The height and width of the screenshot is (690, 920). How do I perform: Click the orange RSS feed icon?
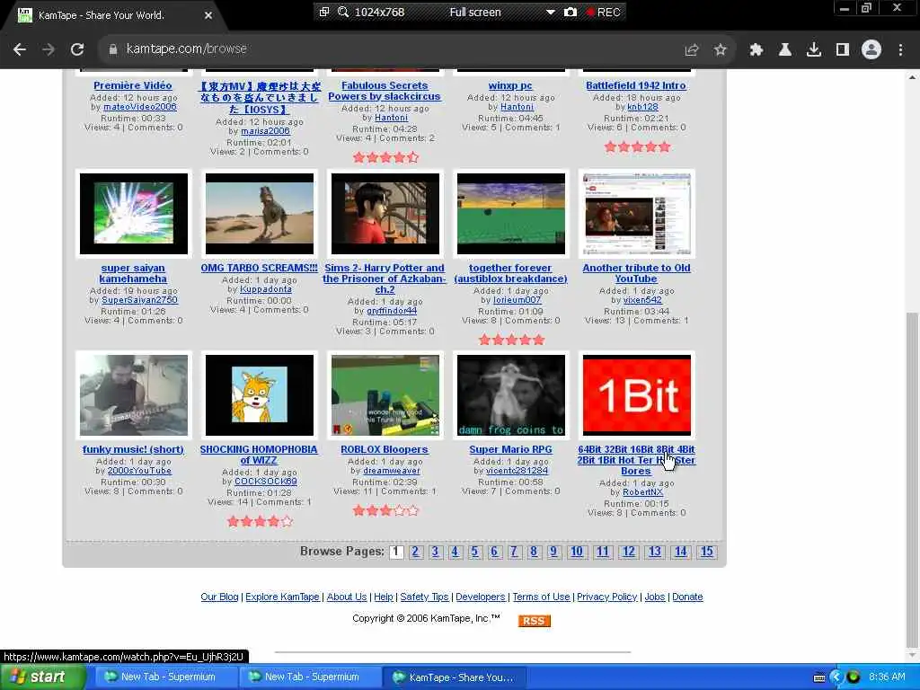[534, 621]
